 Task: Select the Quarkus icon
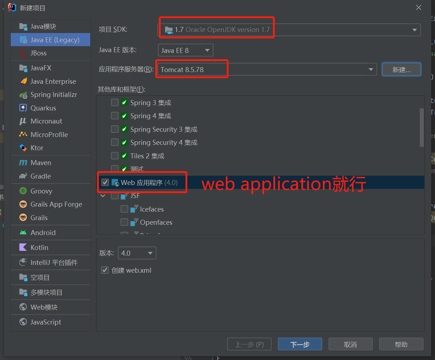coord(23,108)
